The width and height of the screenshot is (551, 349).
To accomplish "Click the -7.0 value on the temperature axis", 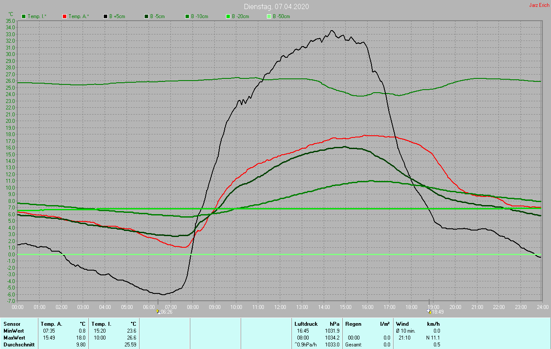I will [10, 301].
